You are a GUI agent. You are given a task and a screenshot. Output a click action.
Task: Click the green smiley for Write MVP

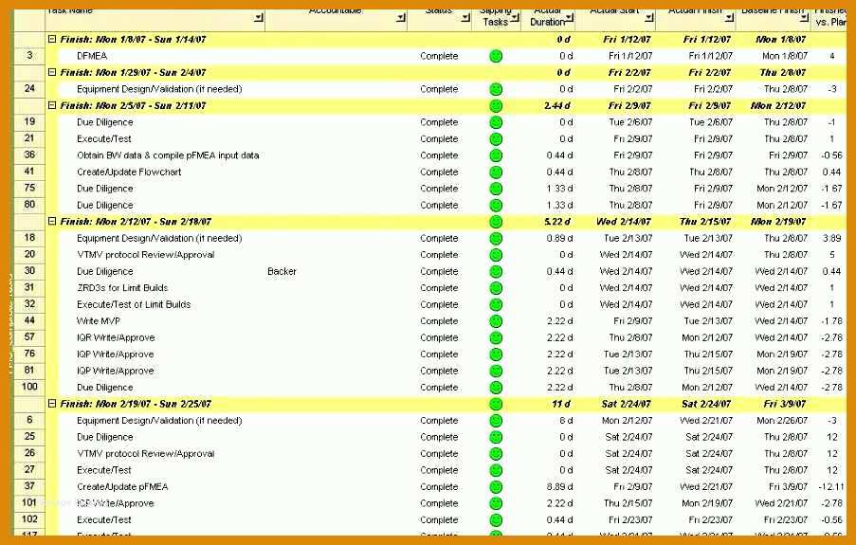(496, 321)
